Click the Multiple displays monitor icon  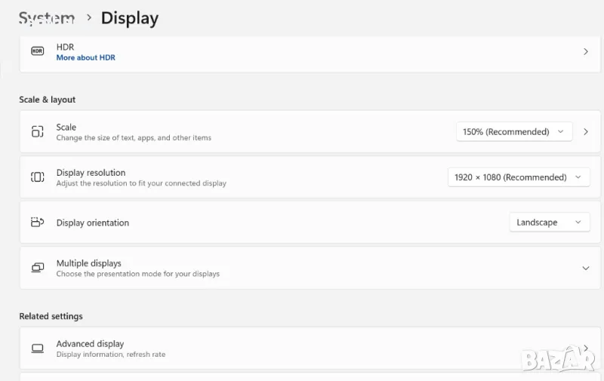[37, 268]
